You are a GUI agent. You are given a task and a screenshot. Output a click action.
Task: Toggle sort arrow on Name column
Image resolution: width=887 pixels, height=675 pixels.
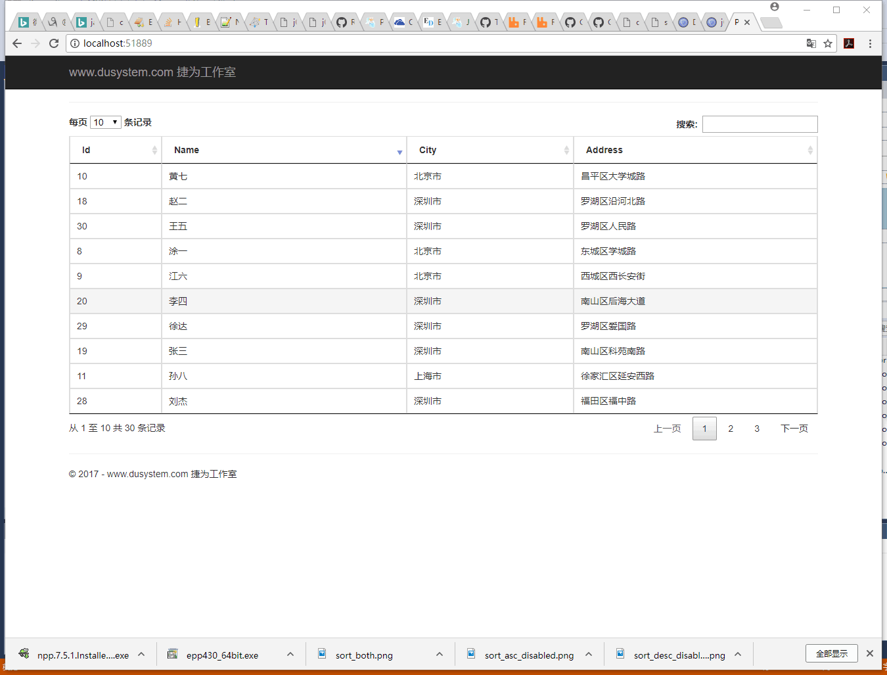[399, 152]
